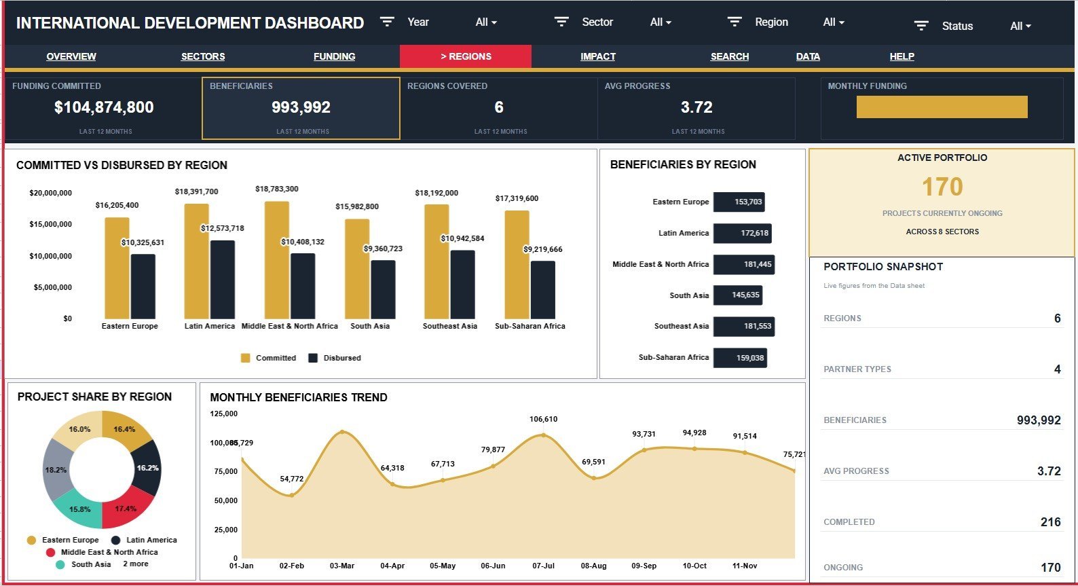Viewport: 1078px width, 586px height.
Task: Select the active Regions tab
Action: [x=466, y=56]
